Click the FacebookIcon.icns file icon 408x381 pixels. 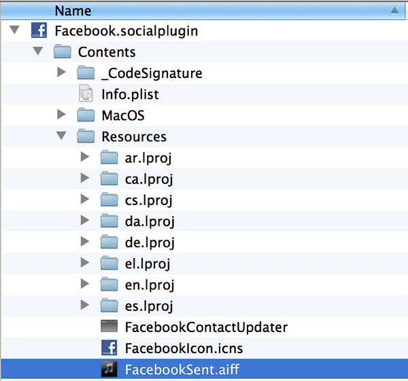109,348
